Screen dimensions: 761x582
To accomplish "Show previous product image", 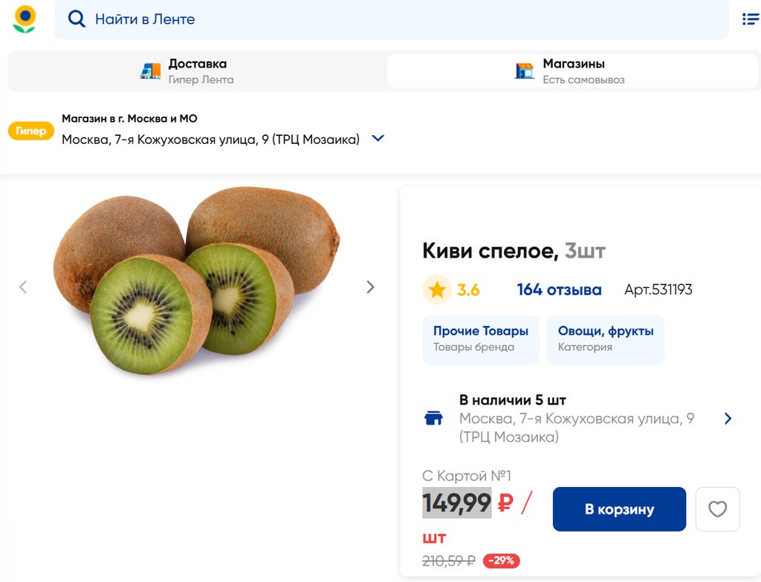I will click(x=23, y=287).
